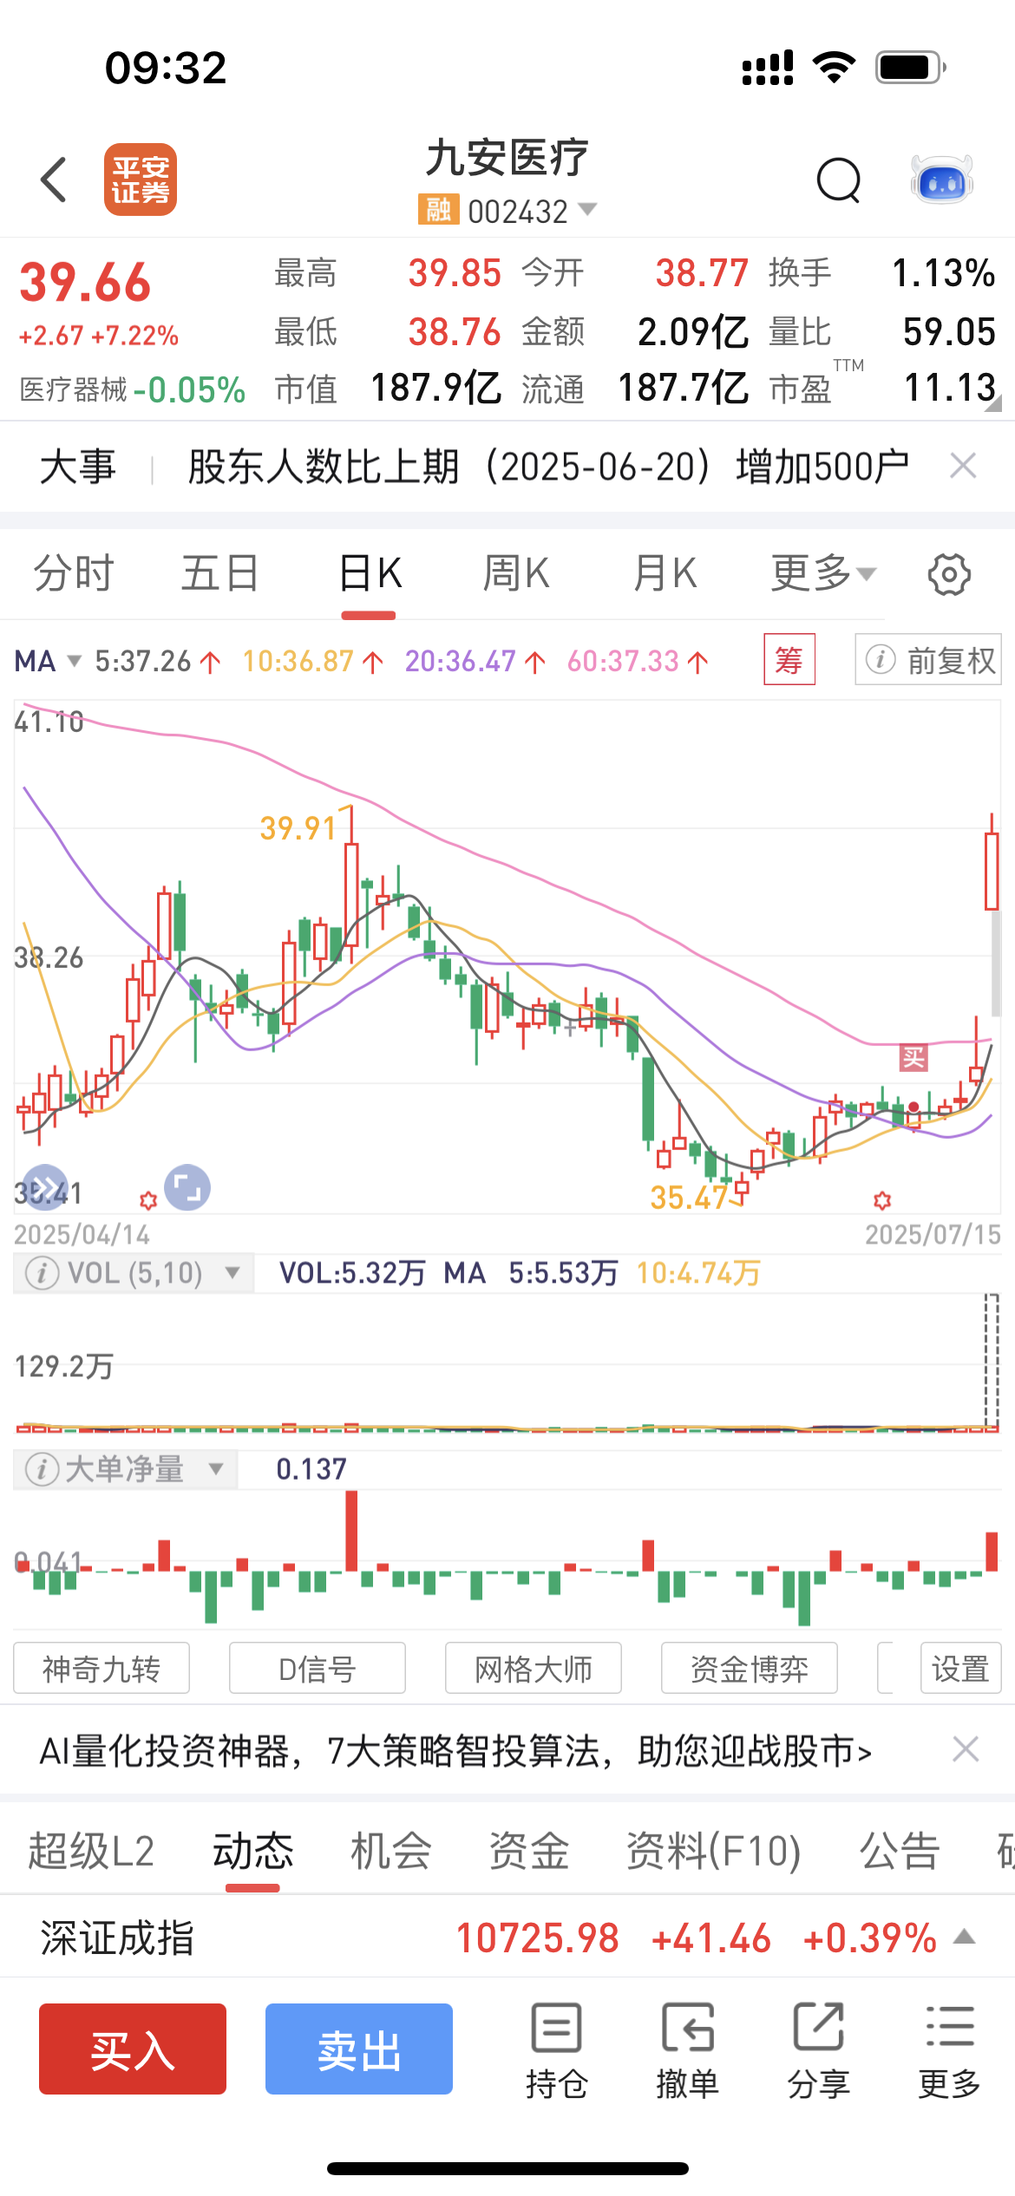
Task: Tap the 市盈 TTM 11.13 value
Action: pyautogui.click(x=950, y=388)
